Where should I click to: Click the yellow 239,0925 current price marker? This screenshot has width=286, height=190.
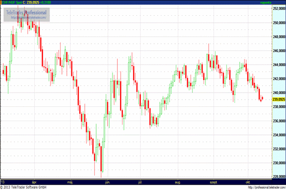click(278, 99)
